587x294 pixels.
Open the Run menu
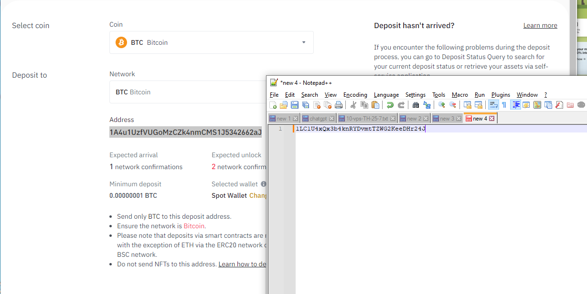480,95
